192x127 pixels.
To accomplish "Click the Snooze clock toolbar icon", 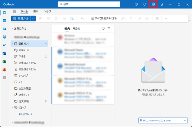I will point(147,18).
